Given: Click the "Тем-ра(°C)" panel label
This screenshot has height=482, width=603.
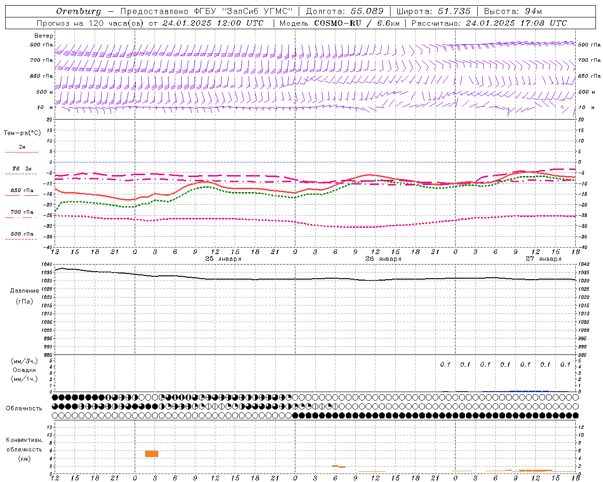Looking at the screenshot, I should click(22, 133).
